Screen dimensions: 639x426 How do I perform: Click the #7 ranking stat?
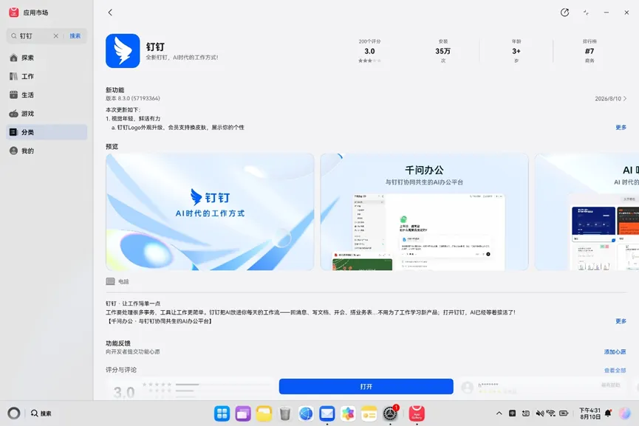click(x=590, y=51)
